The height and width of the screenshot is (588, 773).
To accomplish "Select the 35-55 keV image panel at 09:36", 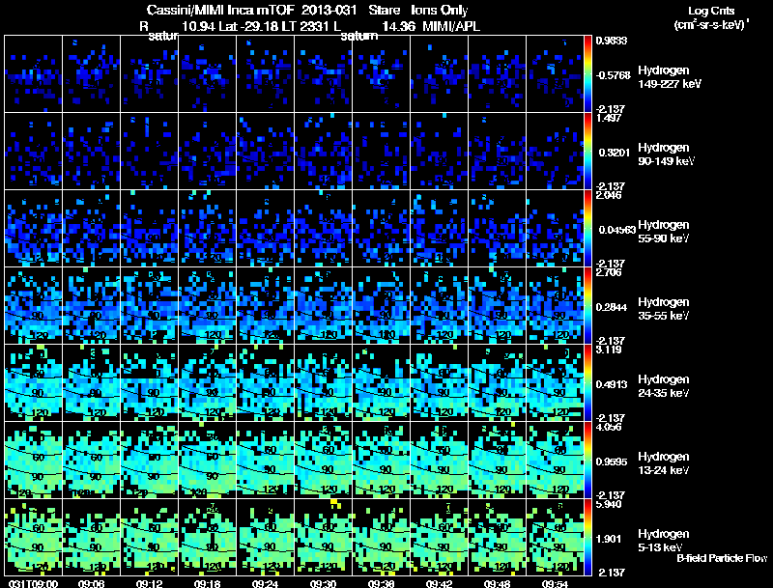I will click(381, 306).
